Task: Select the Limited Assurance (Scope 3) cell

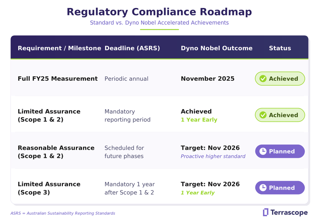Action: (x=49, y=188)
